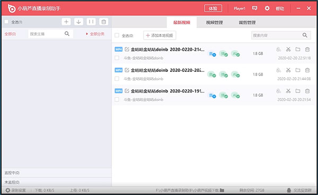Click rename edit icon for 2020-0220-202 video
Screen dimensions: 318x195
click(127, 70)
